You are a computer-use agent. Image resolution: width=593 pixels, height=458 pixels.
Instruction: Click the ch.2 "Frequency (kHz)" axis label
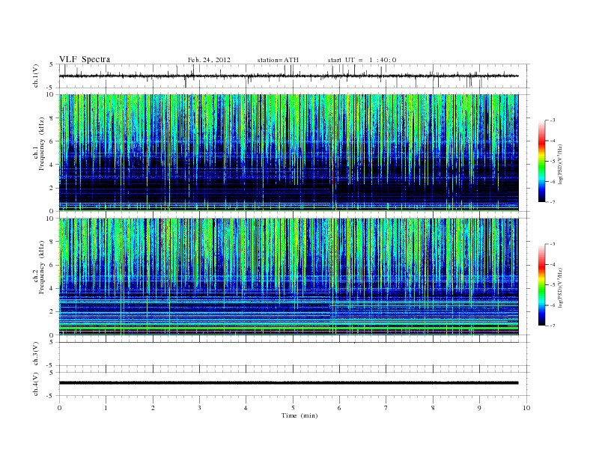42,266
